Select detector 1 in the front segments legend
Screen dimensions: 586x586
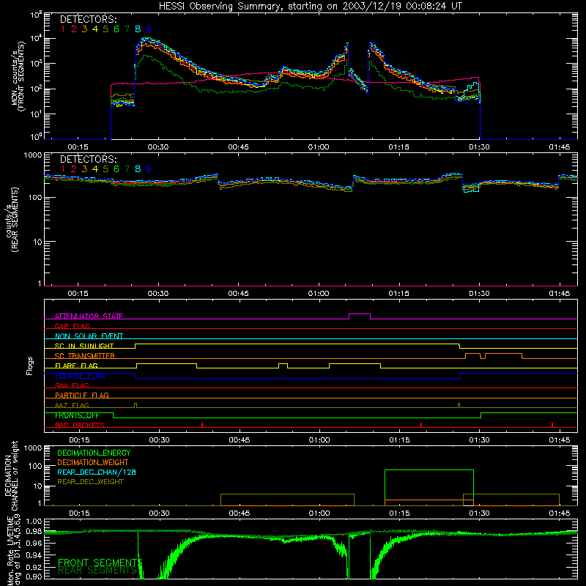point(63,29)
